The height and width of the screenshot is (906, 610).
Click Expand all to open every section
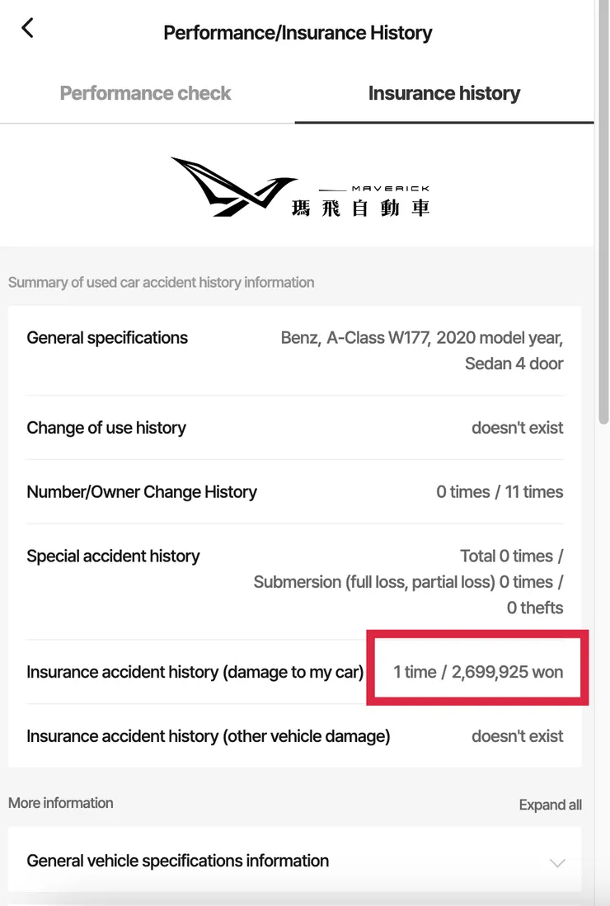[550, 805]
